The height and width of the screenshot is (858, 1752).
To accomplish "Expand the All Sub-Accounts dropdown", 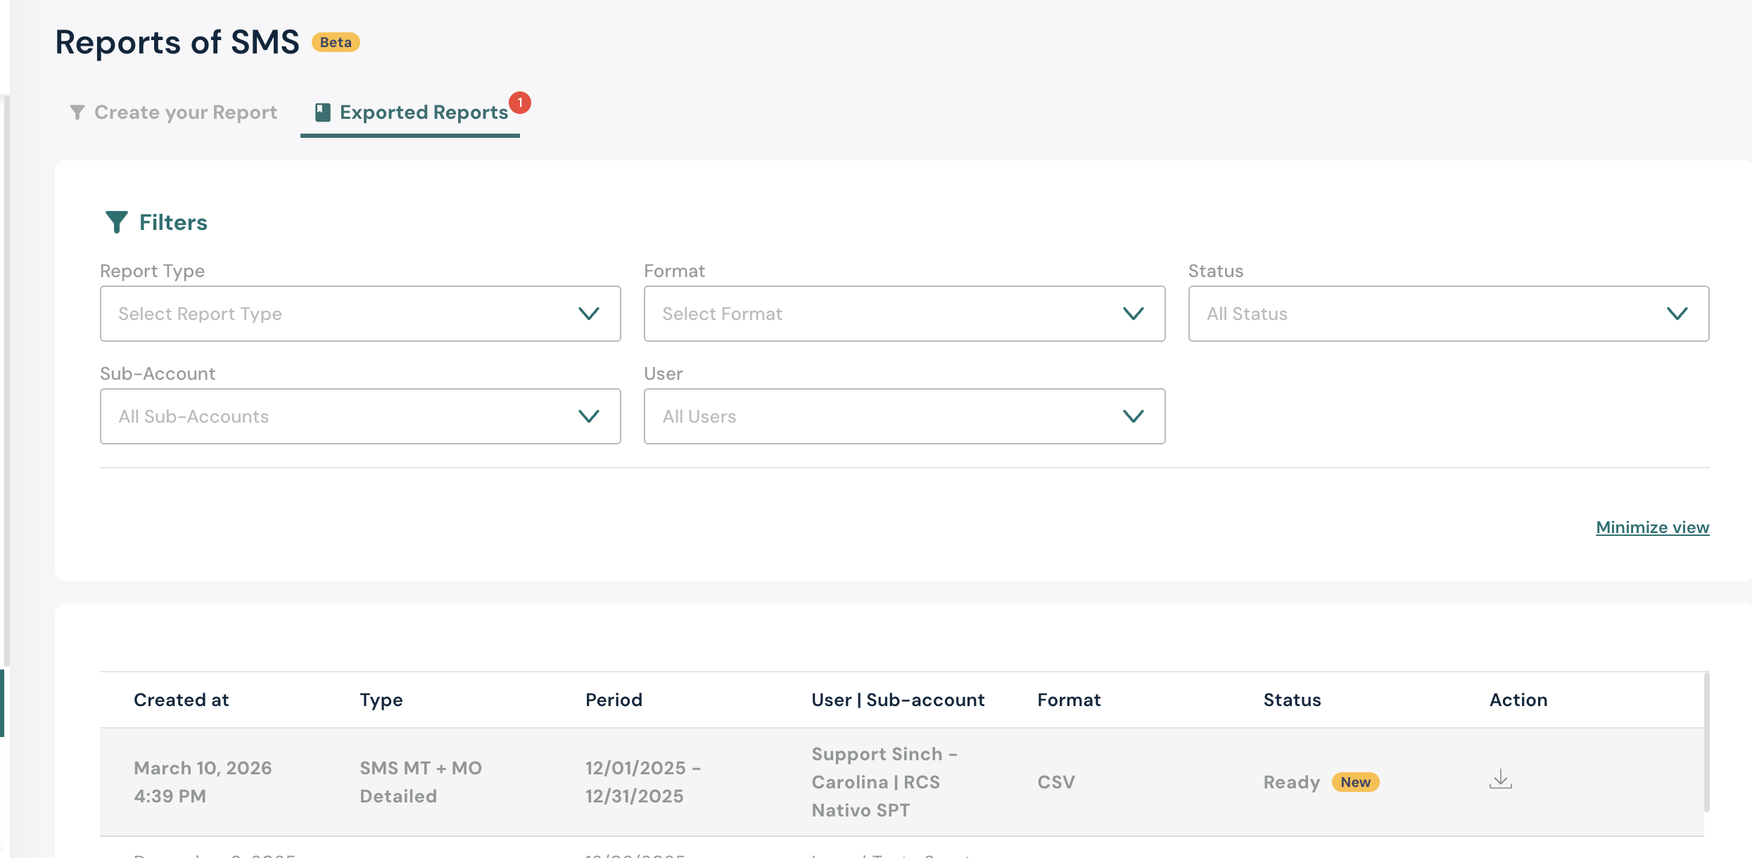I will 360,416.
